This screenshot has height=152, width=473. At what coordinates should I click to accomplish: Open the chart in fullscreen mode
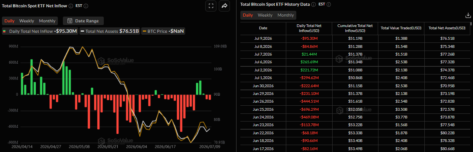[x=210, y=6]
